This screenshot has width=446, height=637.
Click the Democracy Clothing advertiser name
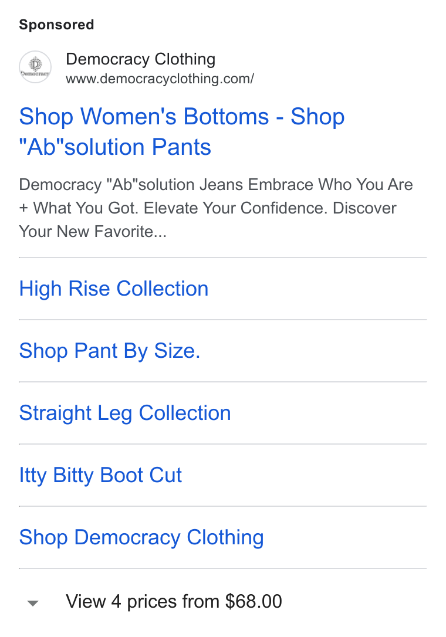pos(141,59)
